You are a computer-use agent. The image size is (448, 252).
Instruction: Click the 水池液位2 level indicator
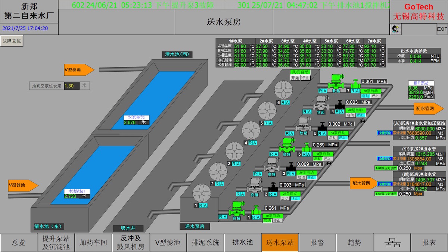[x=136, y=118]
